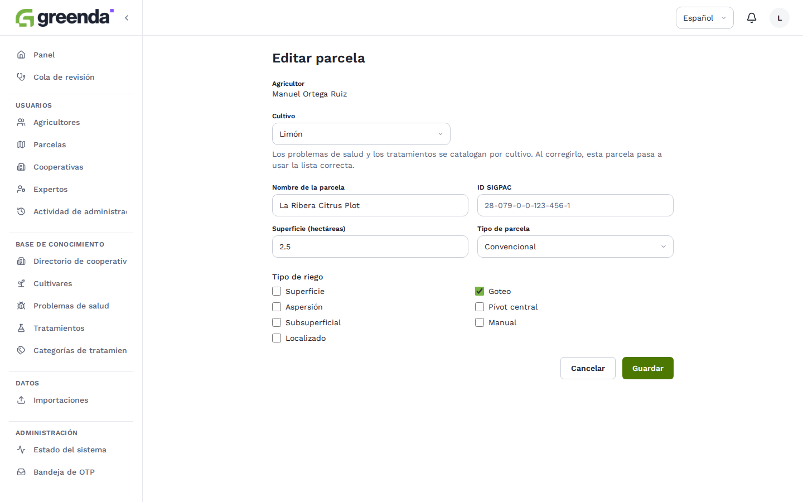Focus the Nombre de la parcela field

click(x=370, y=205)
